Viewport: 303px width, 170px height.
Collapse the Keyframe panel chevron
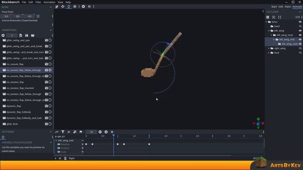pyautogui.click(x=51, y=132)
